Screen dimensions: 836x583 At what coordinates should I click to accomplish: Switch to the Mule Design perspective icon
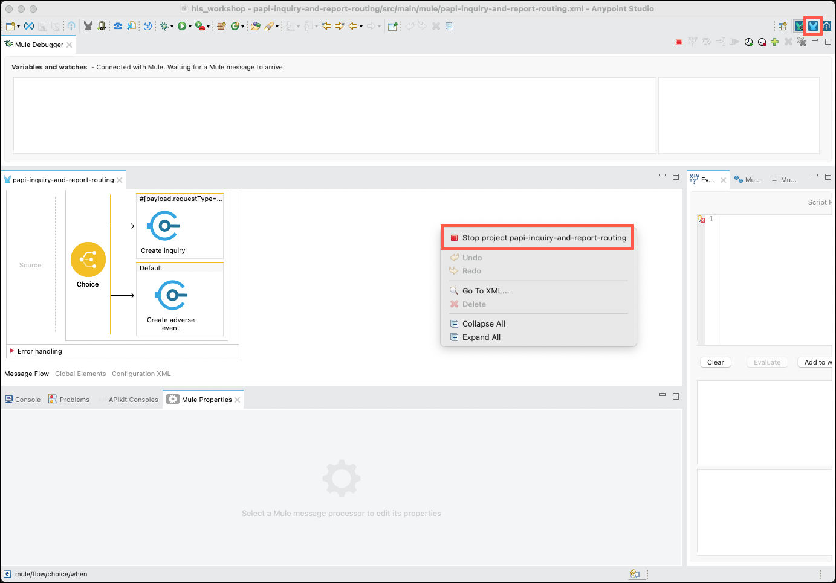[813, 26]
